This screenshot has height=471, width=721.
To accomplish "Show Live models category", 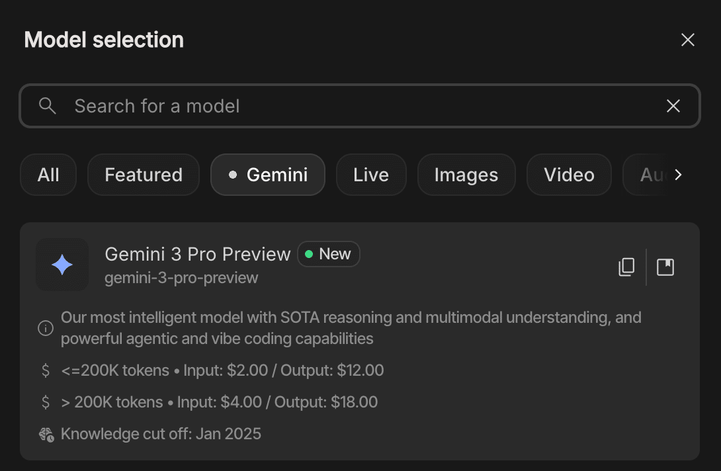I will pyautogui.click(x=370, y=175).
